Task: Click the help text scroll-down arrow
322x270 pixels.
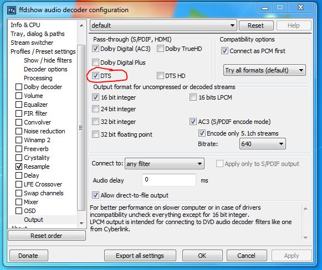Action: [305, 237]
